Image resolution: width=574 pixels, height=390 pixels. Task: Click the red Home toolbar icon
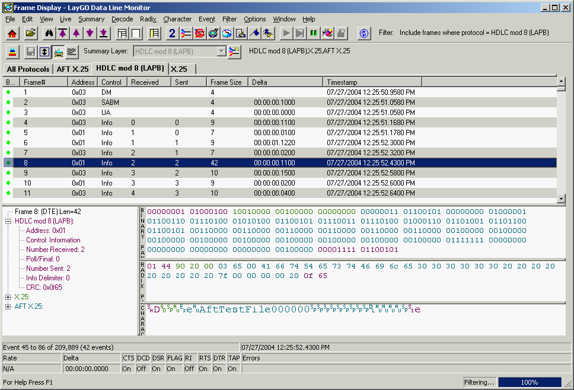(x=12, y=33)
